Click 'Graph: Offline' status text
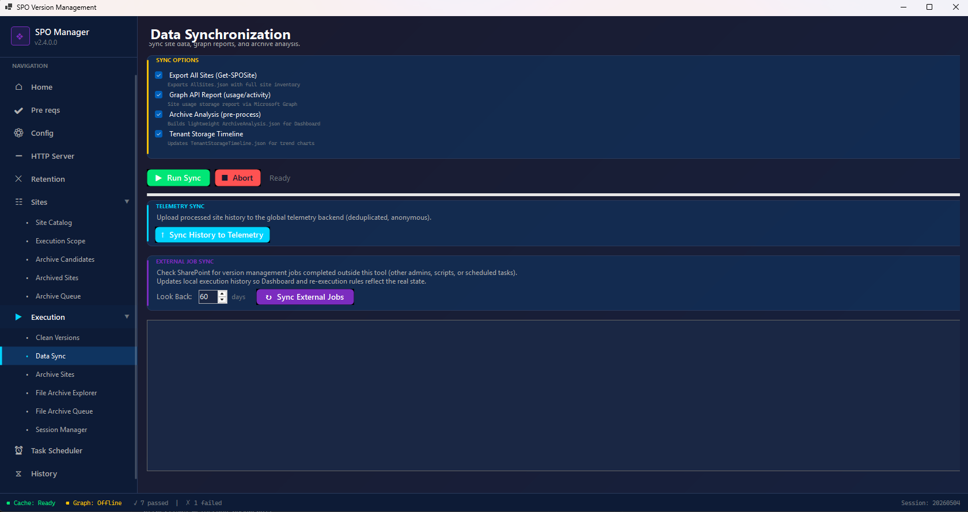 (x=97, y=503)
